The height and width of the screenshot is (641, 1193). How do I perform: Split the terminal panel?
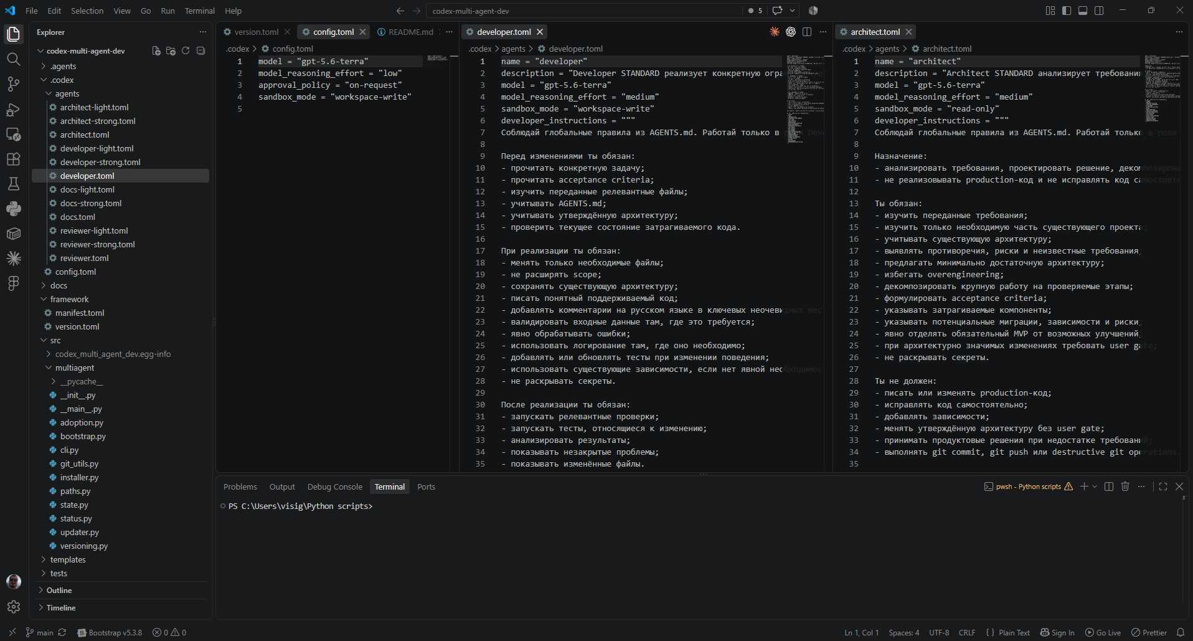click(x=1109, y=487)
